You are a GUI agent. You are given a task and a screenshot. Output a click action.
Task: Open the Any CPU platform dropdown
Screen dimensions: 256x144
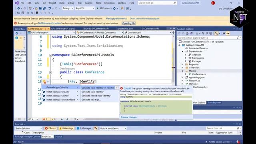(85, 8)
